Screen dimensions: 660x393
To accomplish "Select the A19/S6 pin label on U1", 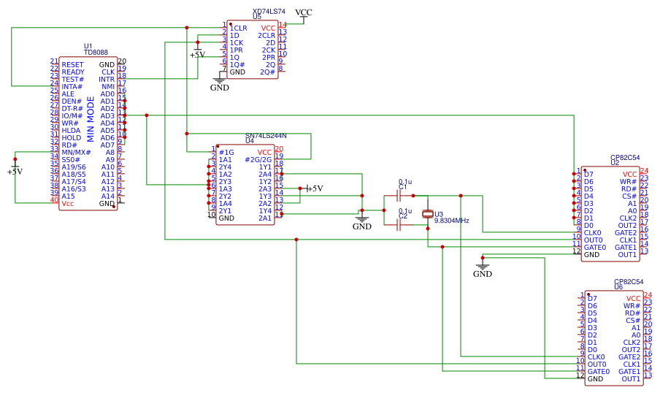I will (74, 167).
